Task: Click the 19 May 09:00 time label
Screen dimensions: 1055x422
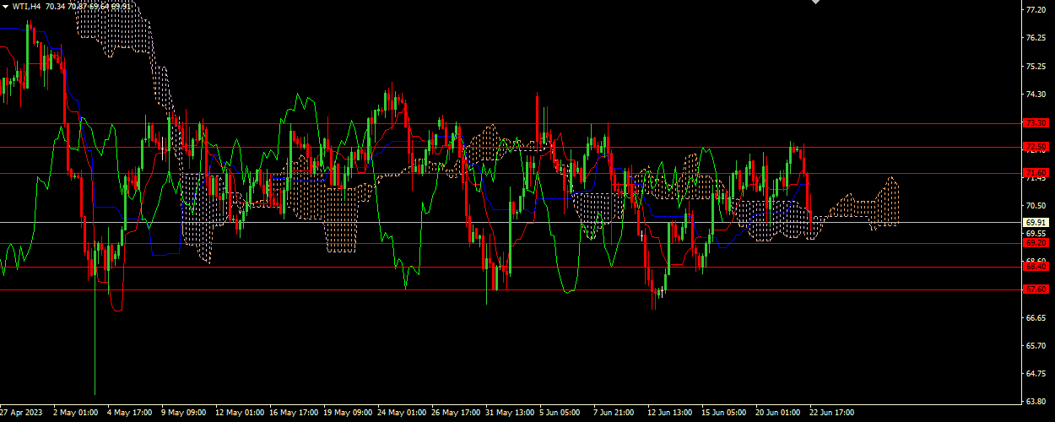Action: coord(349,413)
